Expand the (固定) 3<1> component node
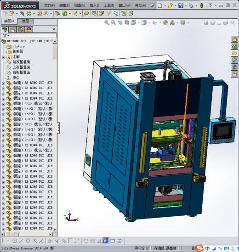The image size is (239, 252). tap(4, 125)
